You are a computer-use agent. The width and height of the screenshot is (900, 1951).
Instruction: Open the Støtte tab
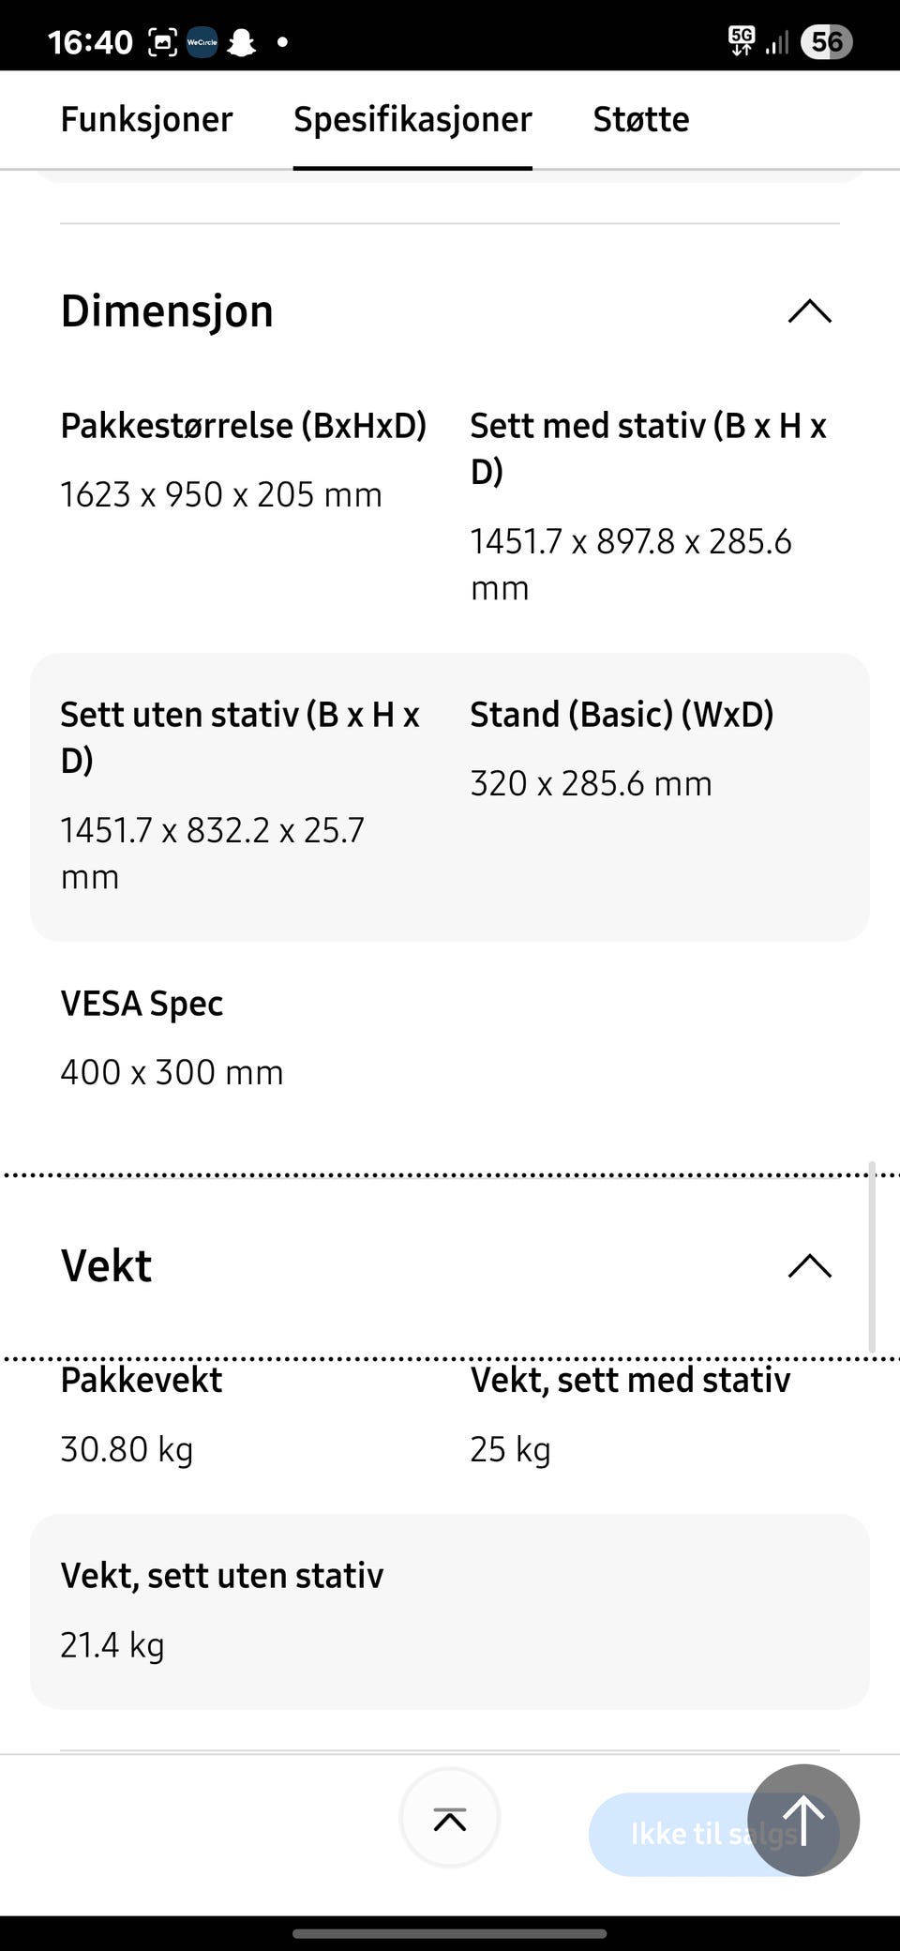(x=641, y=120)
